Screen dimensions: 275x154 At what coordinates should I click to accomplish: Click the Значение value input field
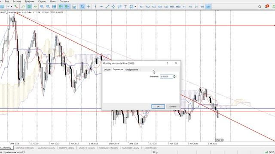click(x=166, y=77)
